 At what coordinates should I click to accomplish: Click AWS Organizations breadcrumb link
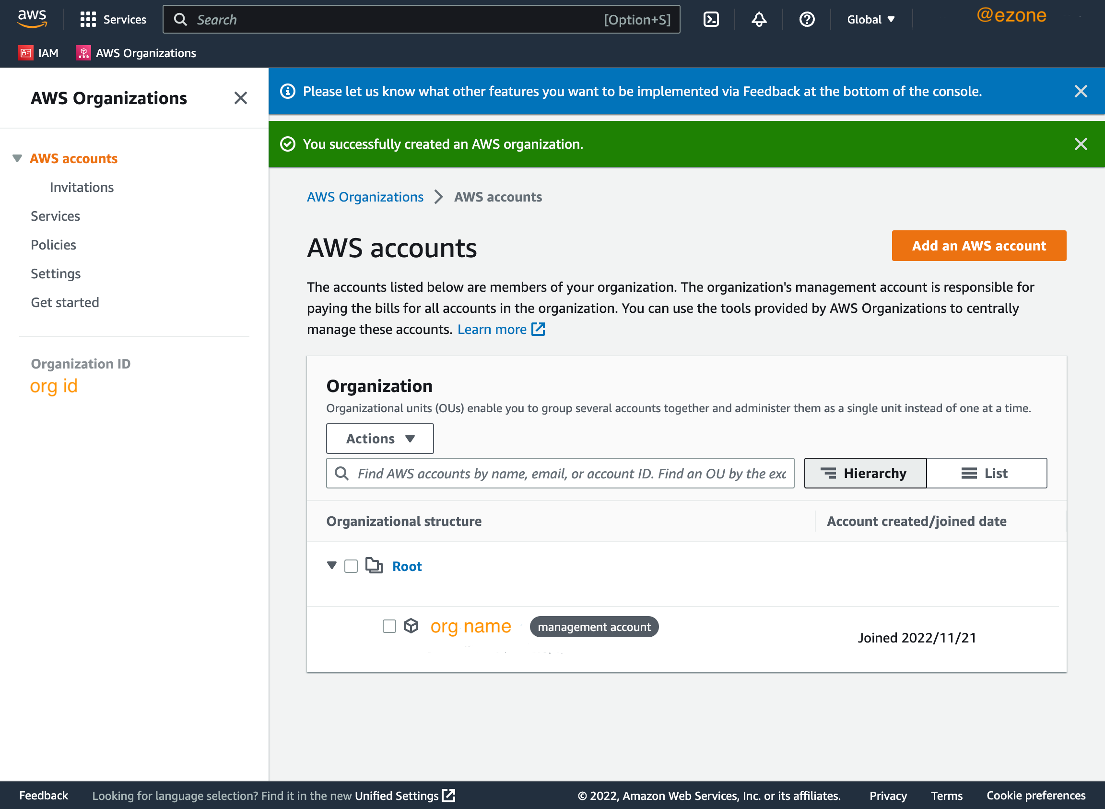click(365, 197)
